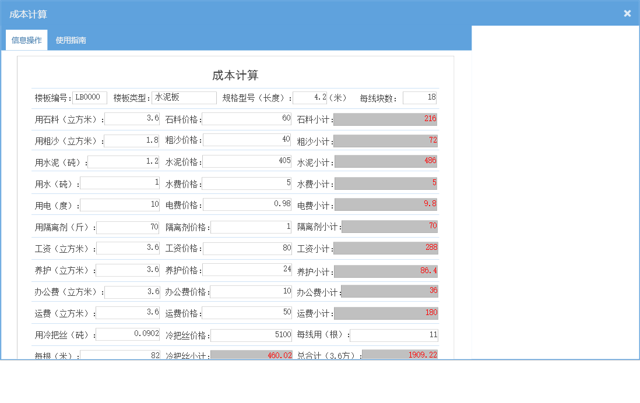
Task: Switch to the 信息操作 tab
Action: [x=26, y=40]
